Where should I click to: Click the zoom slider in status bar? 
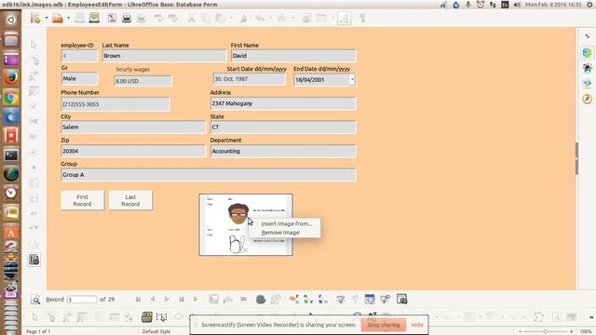pos(546,331)
